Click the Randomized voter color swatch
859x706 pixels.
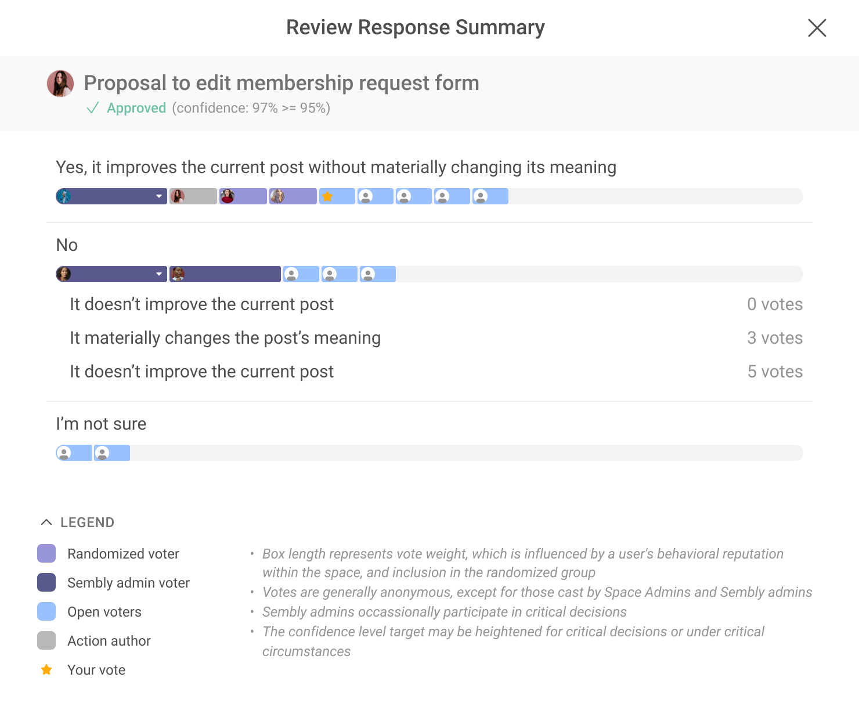pos(46,554)
